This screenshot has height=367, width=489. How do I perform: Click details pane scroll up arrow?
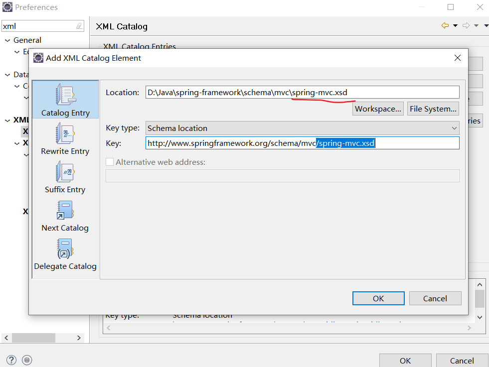pyautogui.click(x=480, y=284)
